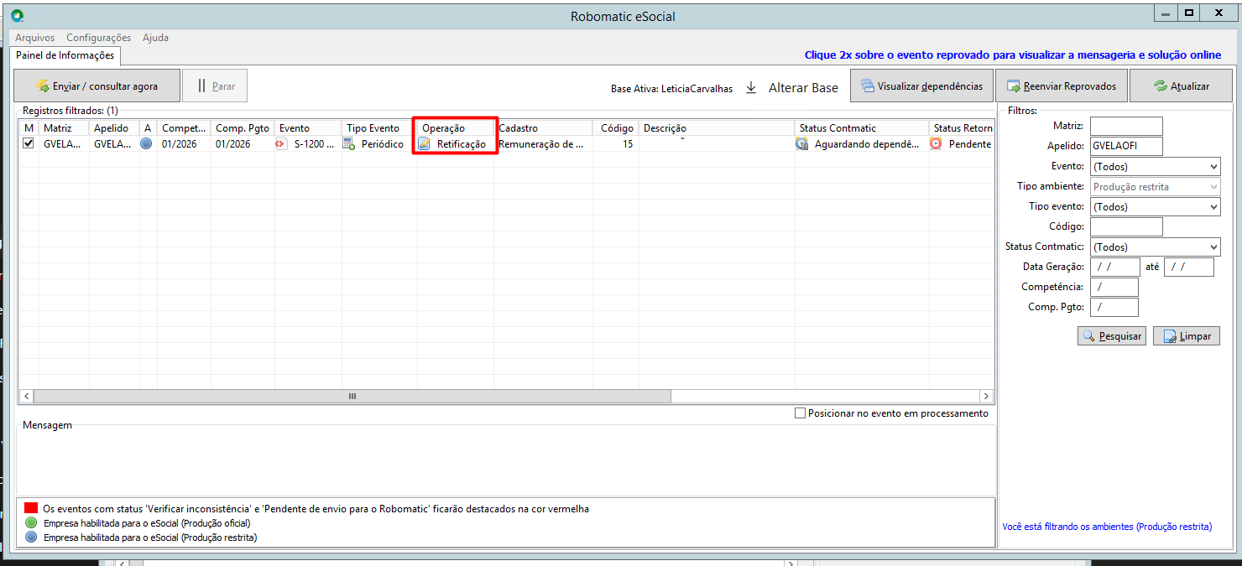Click blue circle icon in column A
This screenshot has height=566, width=1242.
[x=146, y=144]
